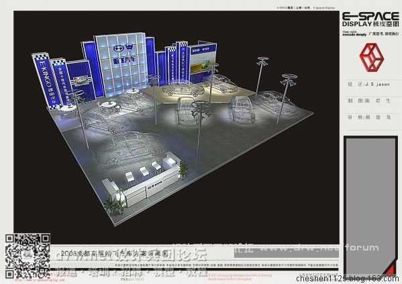Click the 3D booth rendering image
402x284 pixels.
pyautogui.click(x=177, y=127)
